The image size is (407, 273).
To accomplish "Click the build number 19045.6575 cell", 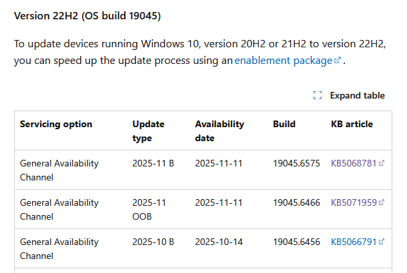I will tap(296, 163).
